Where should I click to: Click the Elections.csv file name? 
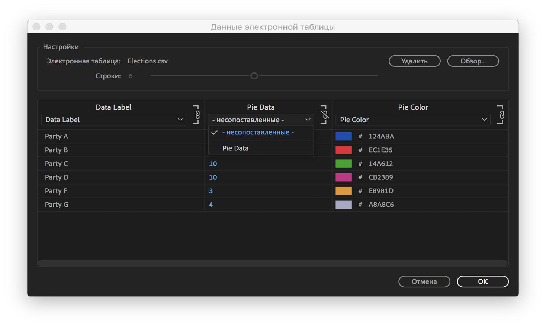[148, 61]
